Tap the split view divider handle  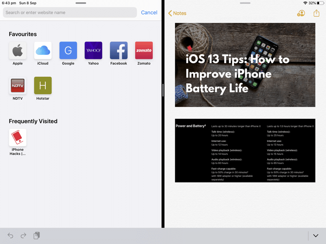(163, 90)
